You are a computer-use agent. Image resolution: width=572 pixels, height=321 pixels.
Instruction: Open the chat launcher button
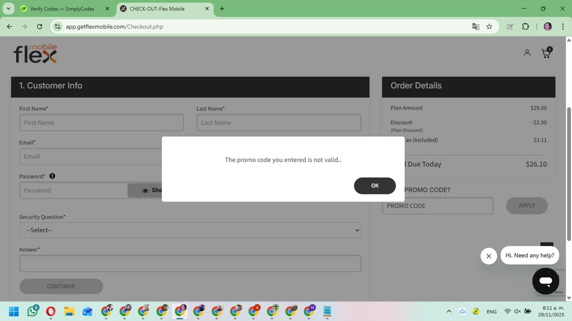point(546,281)
